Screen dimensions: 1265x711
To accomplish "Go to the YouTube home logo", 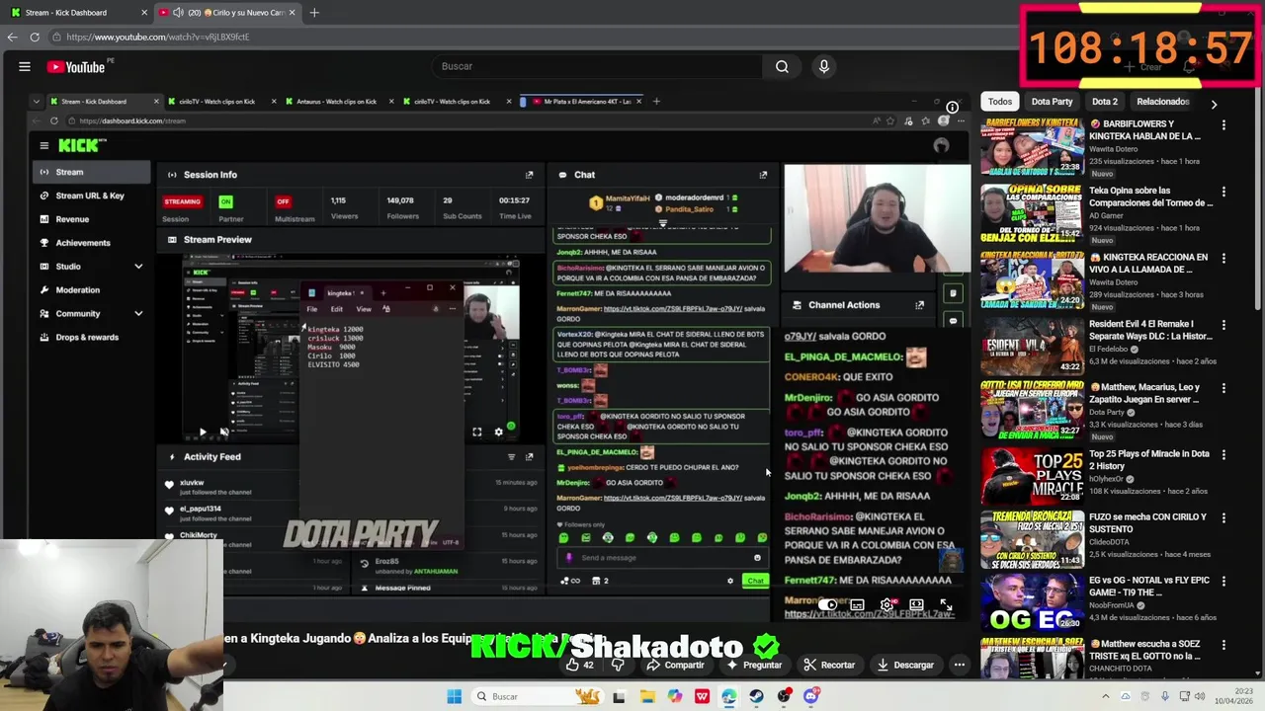I will pyautogui.click(x=75, y=67).
